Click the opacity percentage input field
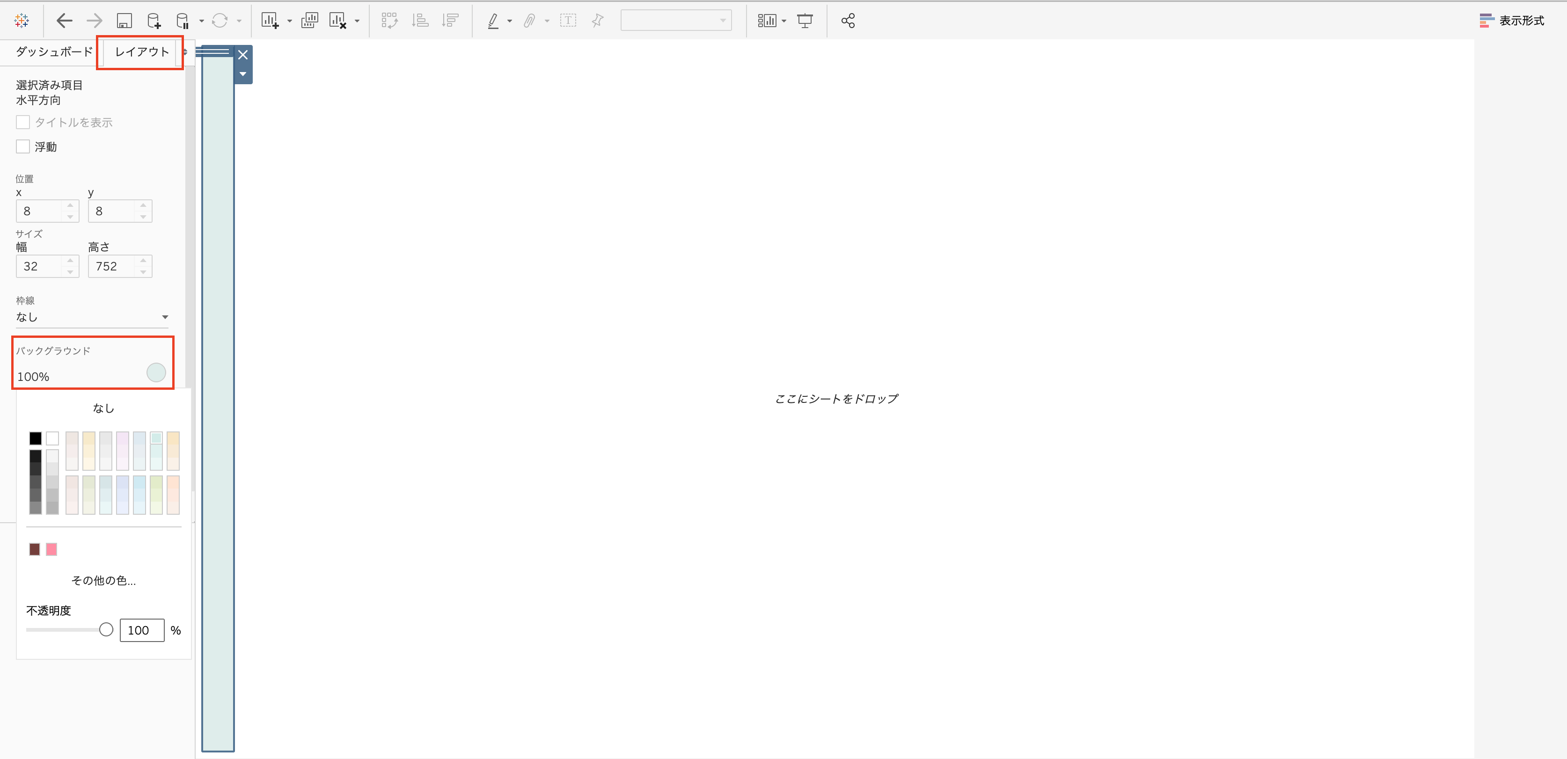This screenshot has width=1567, height=759. (x=142, y=630)
